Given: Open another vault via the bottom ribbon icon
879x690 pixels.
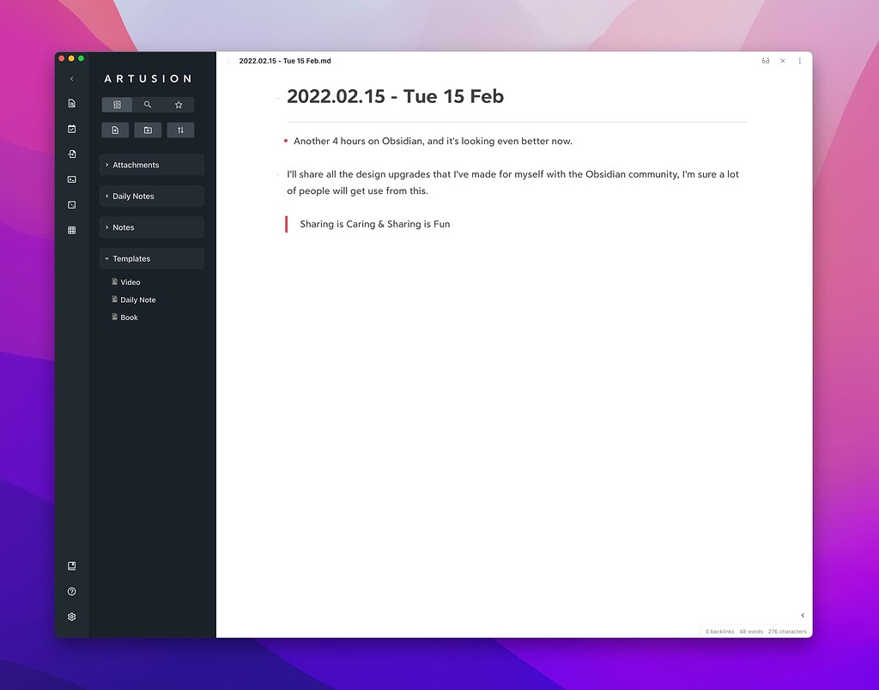Looking at the screenshot, I should (x=72, y=566).
